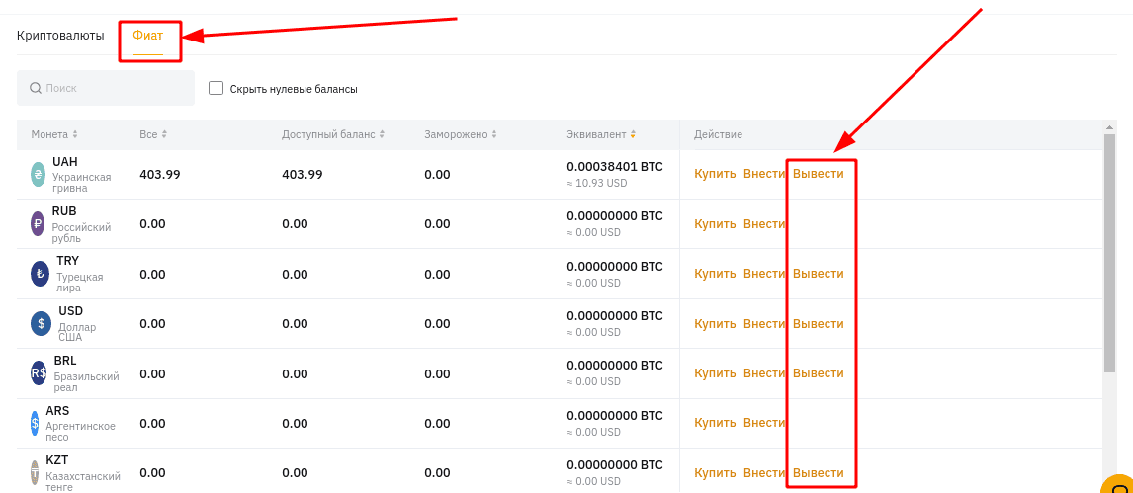
Task: Enable Скрыть нулевые балансы checkbox
Action: click(x=216, y=88)
